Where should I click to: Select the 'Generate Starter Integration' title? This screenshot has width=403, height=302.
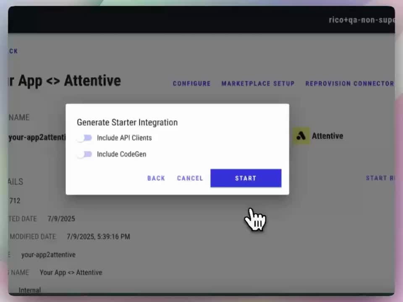pyautogui.click(x=127, y=122)
